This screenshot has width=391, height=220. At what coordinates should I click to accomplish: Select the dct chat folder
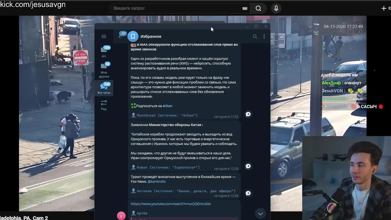[104, 52]
